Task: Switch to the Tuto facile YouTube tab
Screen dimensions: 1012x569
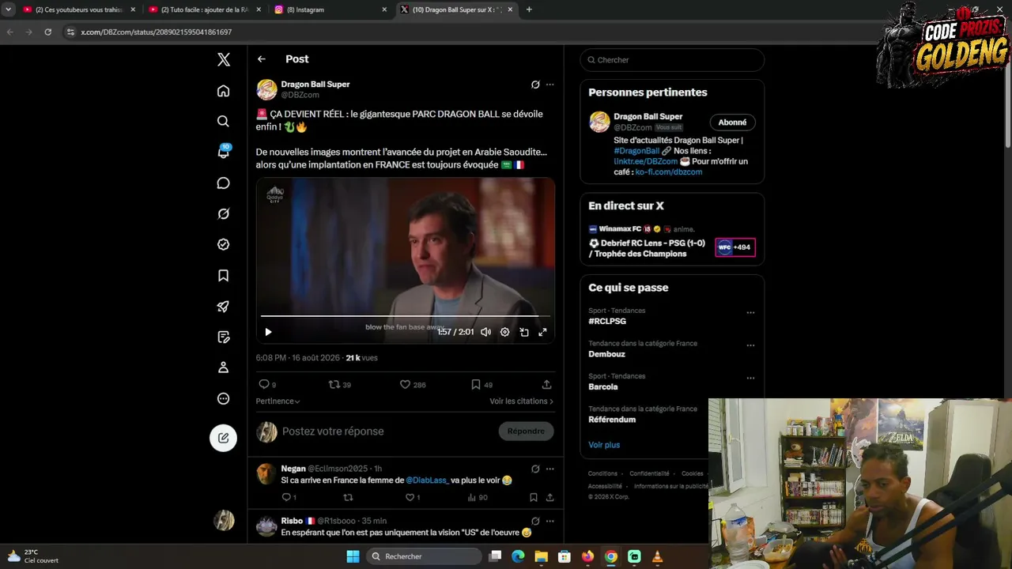Action: tap(204, 9)
